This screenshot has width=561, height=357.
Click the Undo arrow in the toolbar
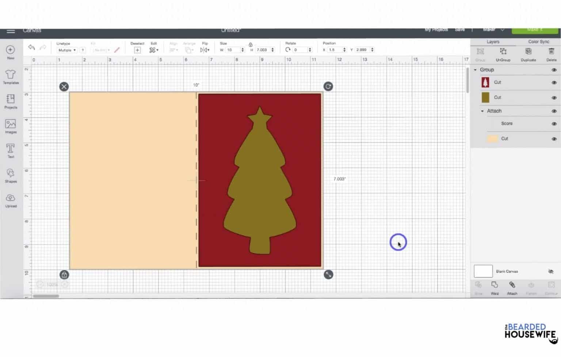pos(31,48)
